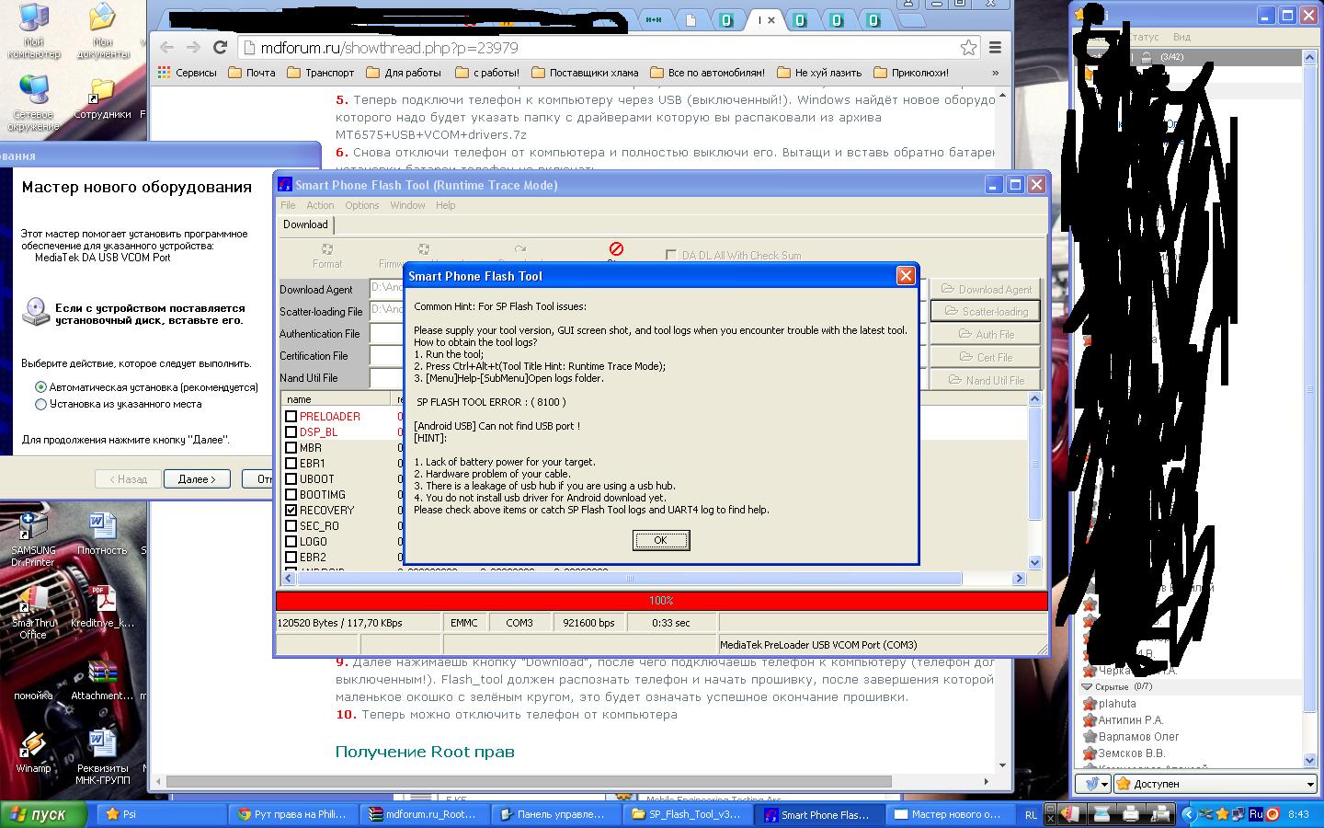Open the Для работы bookmarks folder
The width and height of the screenshot is (1324, 828).
(404, 73)
